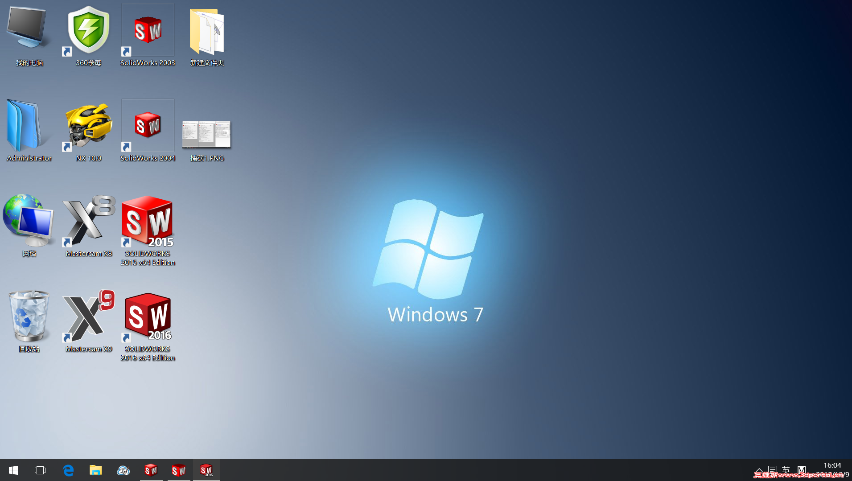Launch Microsoft Edge from the taskbar

[68, 470]
